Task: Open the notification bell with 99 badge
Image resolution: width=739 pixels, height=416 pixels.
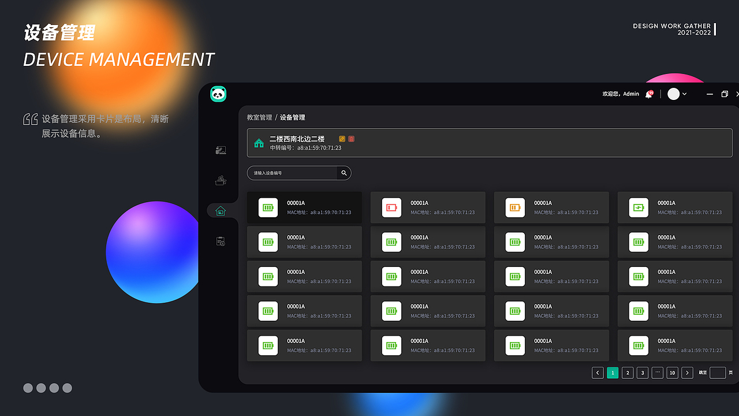Action: [x=649, y=94]
